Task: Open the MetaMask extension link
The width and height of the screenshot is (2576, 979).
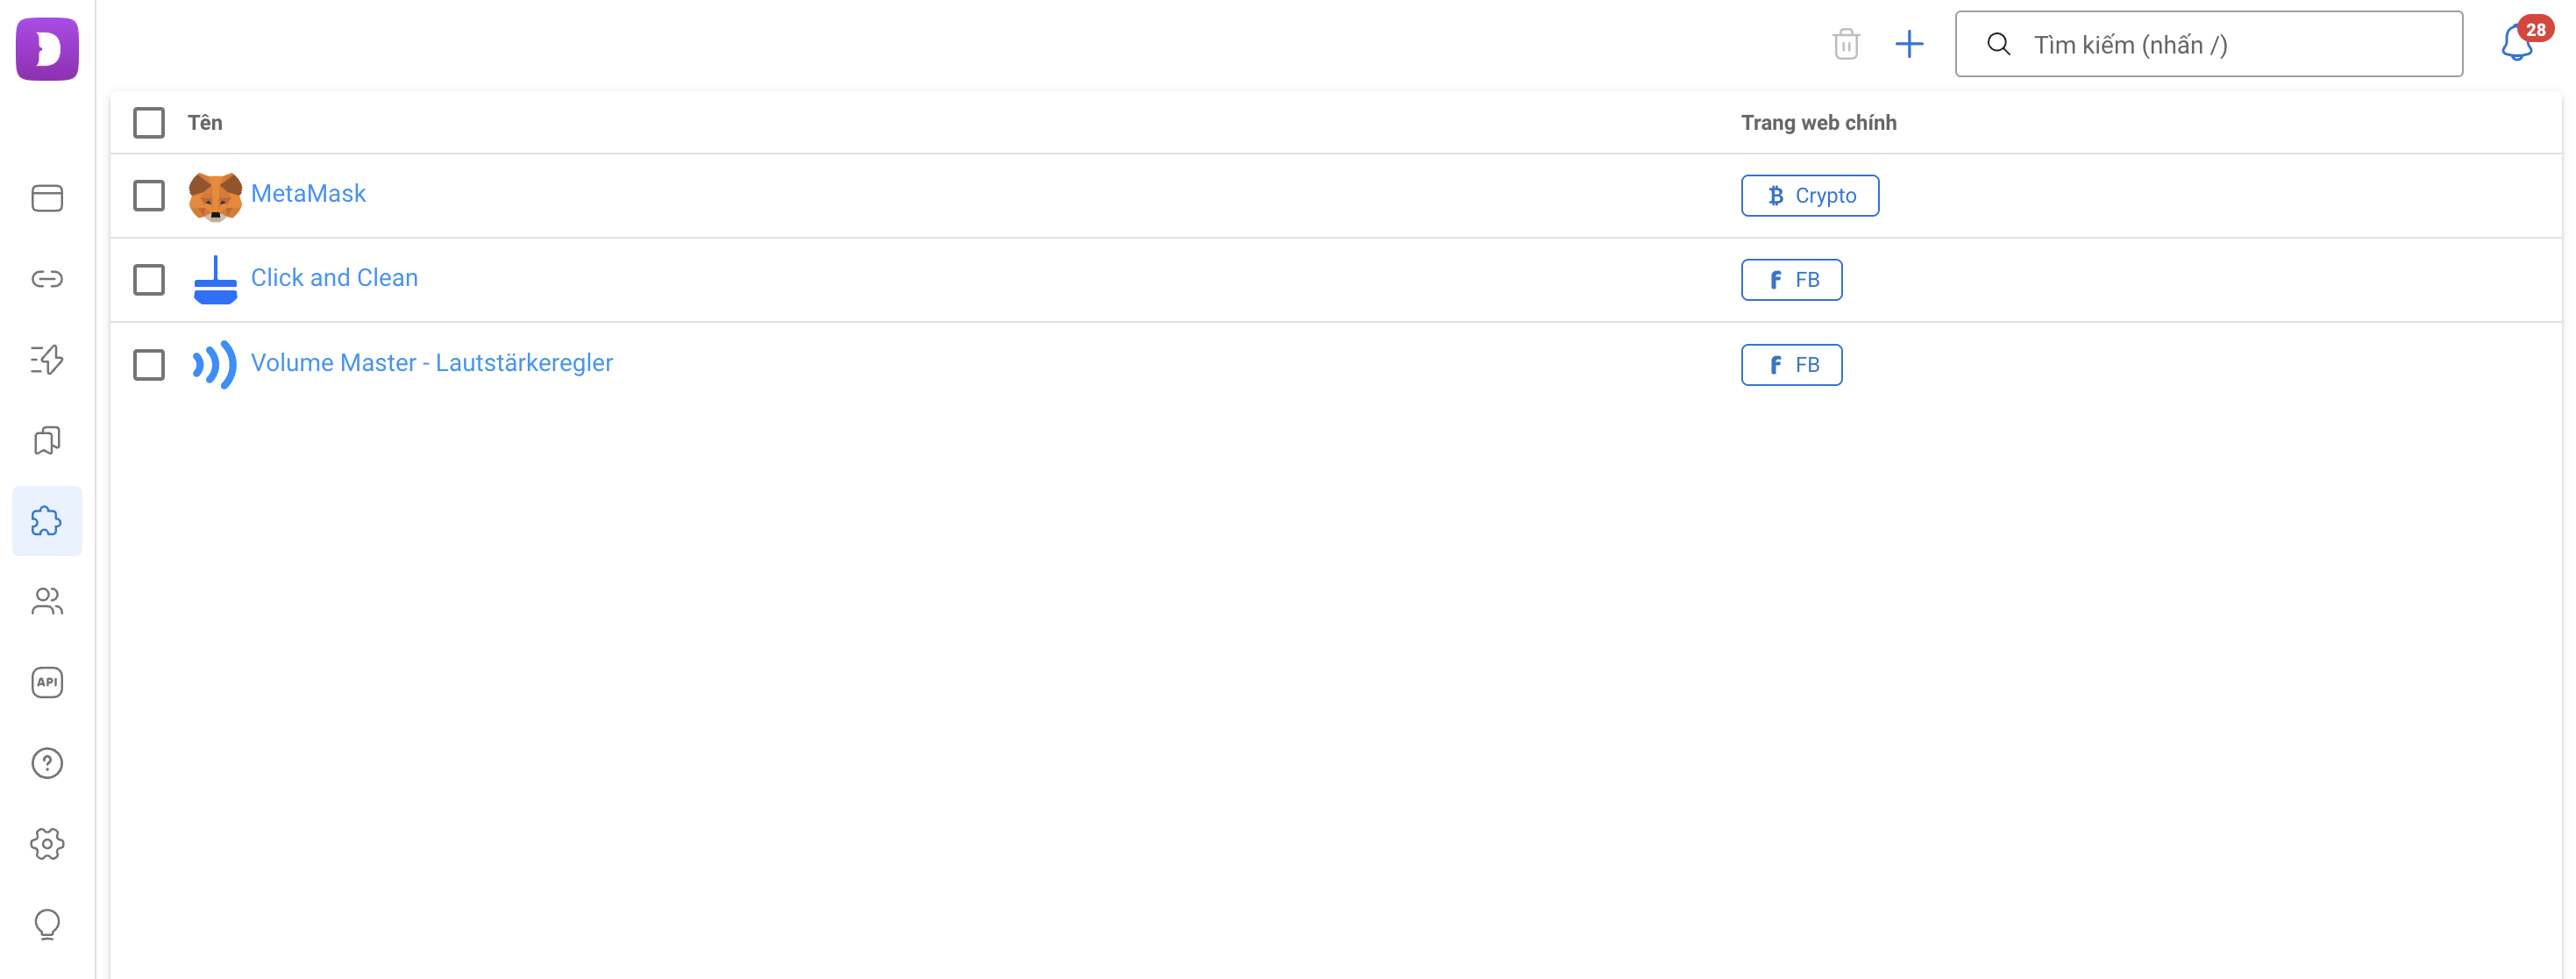Action: pos(308,194)
